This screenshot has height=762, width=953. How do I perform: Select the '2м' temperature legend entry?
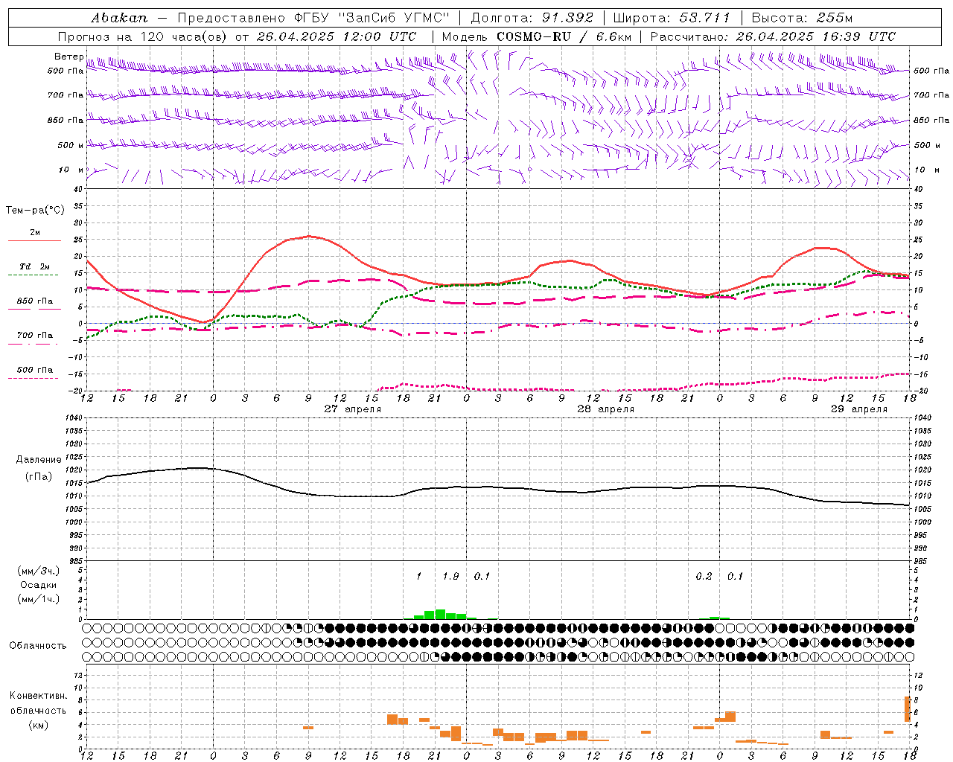(x=35, y=232)
